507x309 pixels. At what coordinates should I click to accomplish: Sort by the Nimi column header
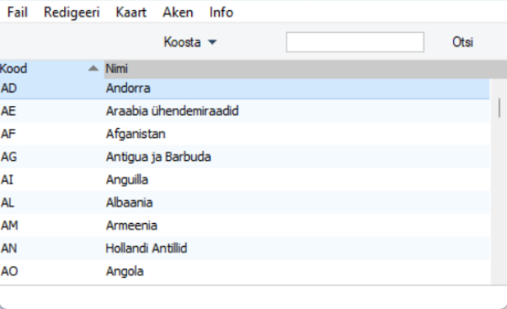[x=306, y=68]
